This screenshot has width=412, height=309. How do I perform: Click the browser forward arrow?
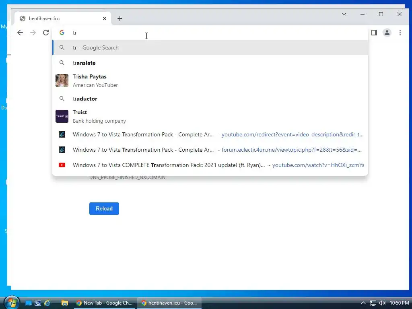coord(33,33)
